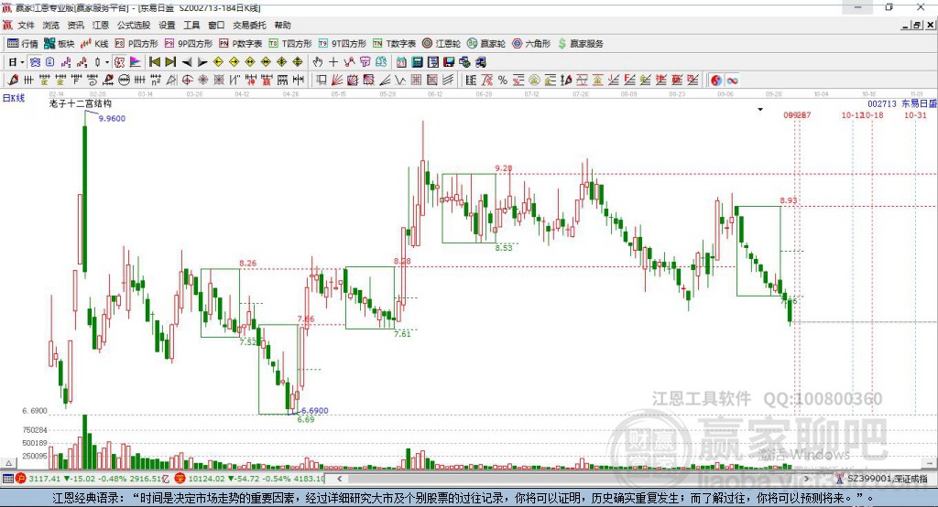The height and width of the screenshot is (507, 938).
Task: Click the 老子十二宫结构 chart title
Action: (x=81, y=103)
